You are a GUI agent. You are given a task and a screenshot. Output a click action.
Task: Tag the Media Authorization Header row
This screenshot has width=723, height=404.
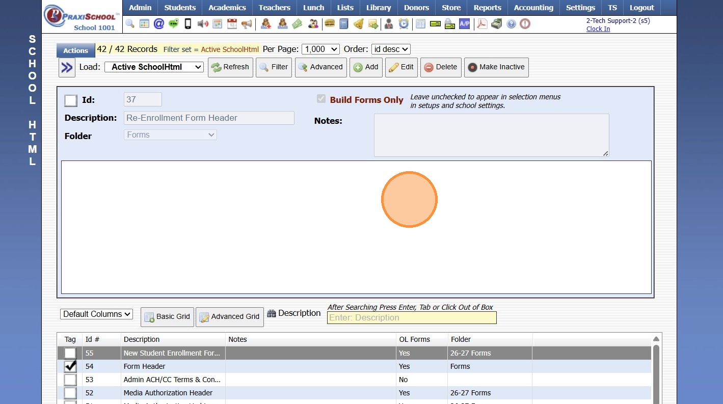click(x=70, y=393)
